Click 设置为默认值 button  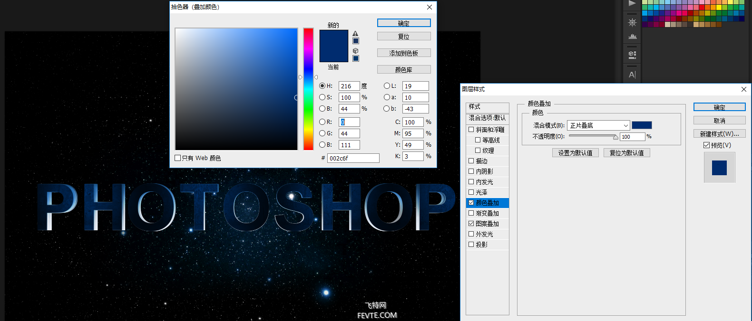pos(575,153)
